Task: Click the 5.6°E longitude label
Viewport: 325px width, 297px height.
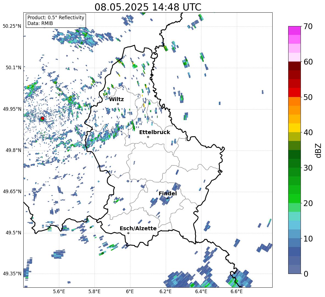Action: (59, 292)
